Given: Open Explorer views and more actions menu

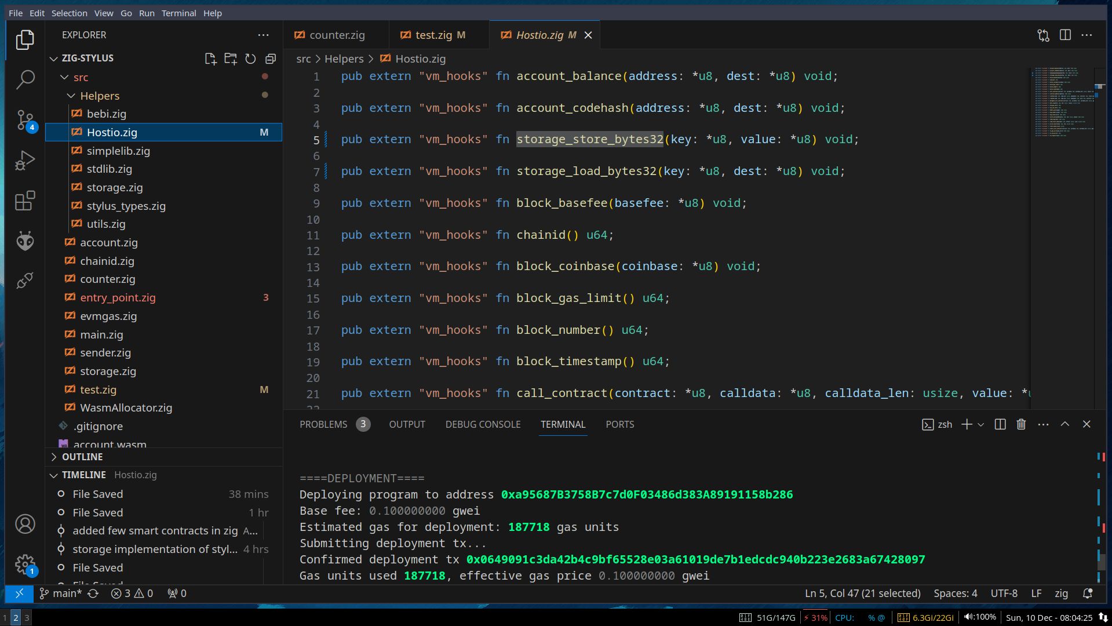Looking at the screenshot, I should [x=263, y=35].
